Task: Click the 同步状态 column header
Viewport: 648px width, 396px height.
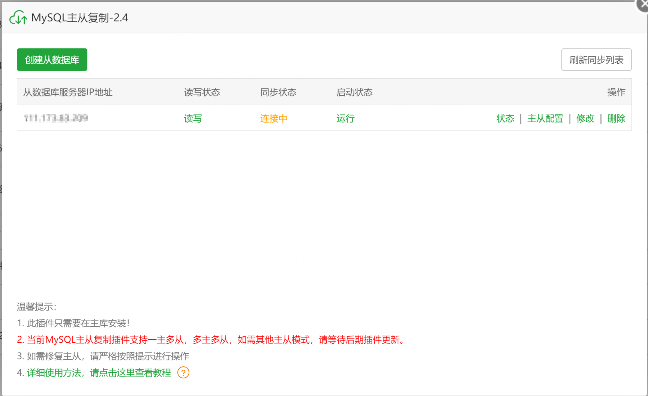Action: pyautogui.click(x=278, y=92)
